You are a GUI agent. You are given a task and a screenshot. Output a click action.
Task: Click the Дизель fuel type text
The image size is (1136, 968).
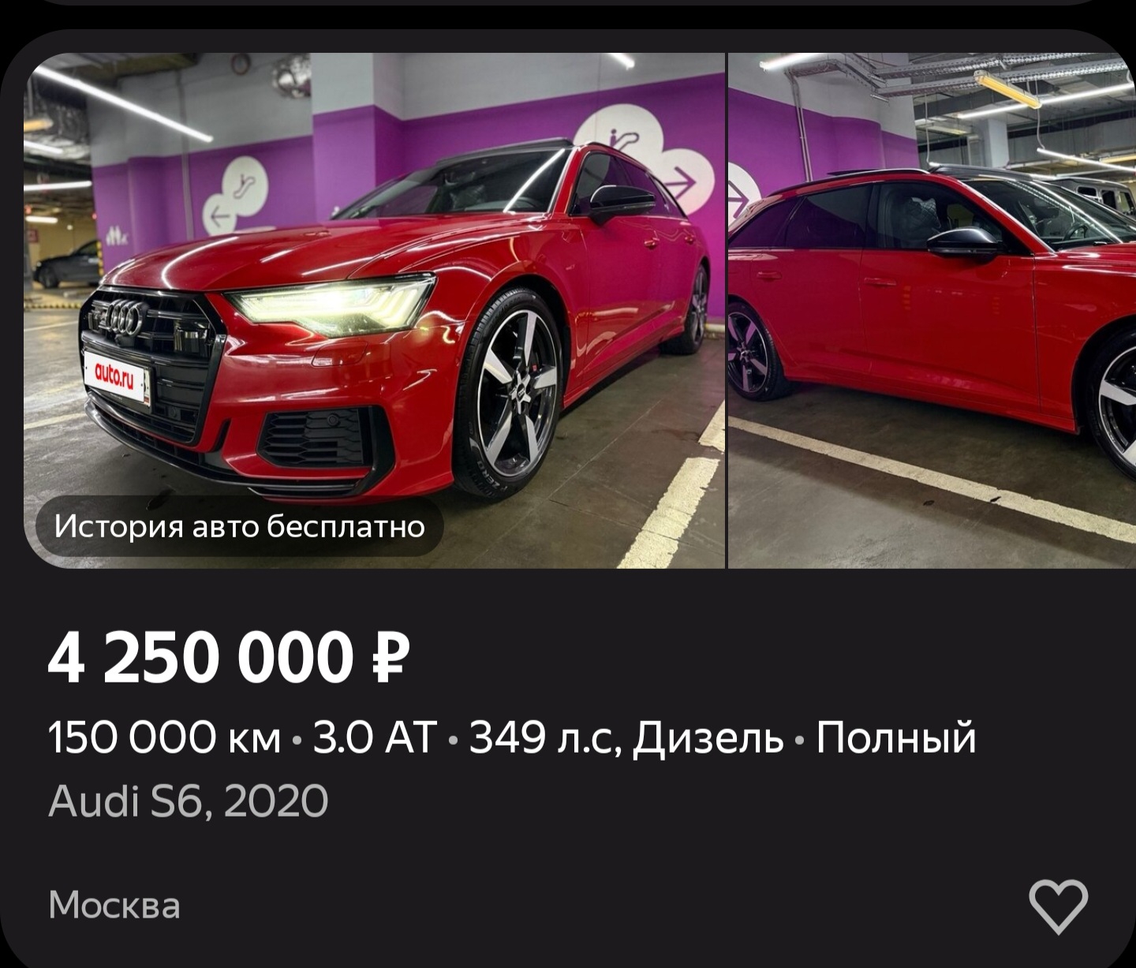point(708,738)
